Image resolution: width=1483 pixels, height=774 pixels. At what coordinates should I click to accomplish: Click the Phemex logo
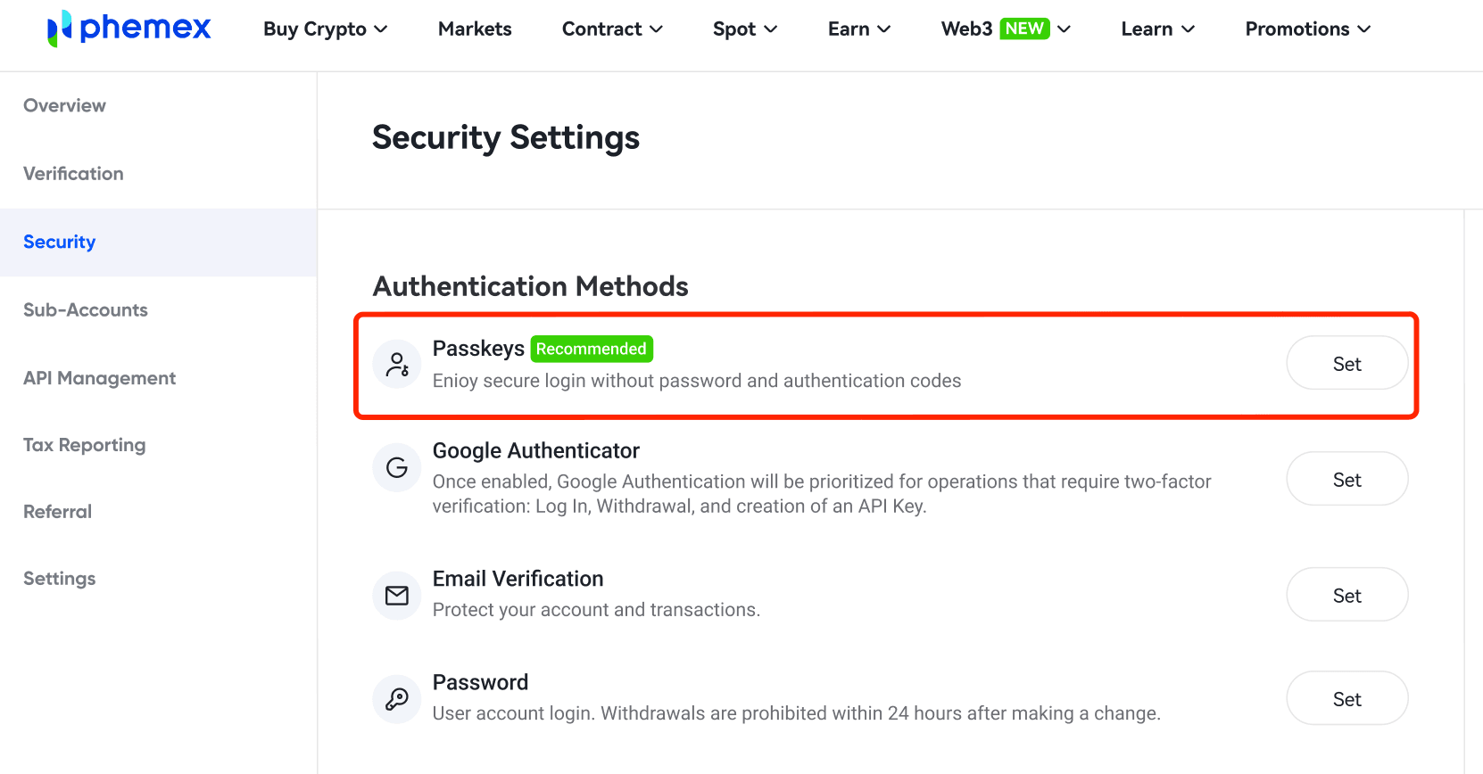coord(129,29)
